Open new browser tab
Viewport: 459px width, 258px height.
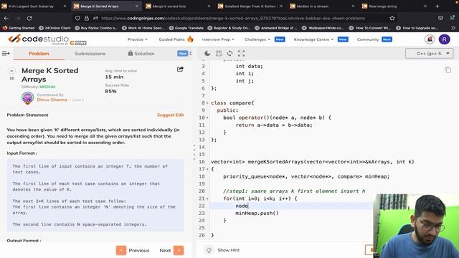tap(437, 6)
